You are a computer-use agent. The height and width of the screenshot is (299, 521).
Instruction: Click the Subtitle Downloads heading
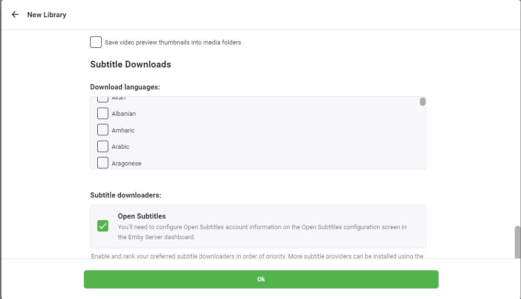tap(130, 64)
